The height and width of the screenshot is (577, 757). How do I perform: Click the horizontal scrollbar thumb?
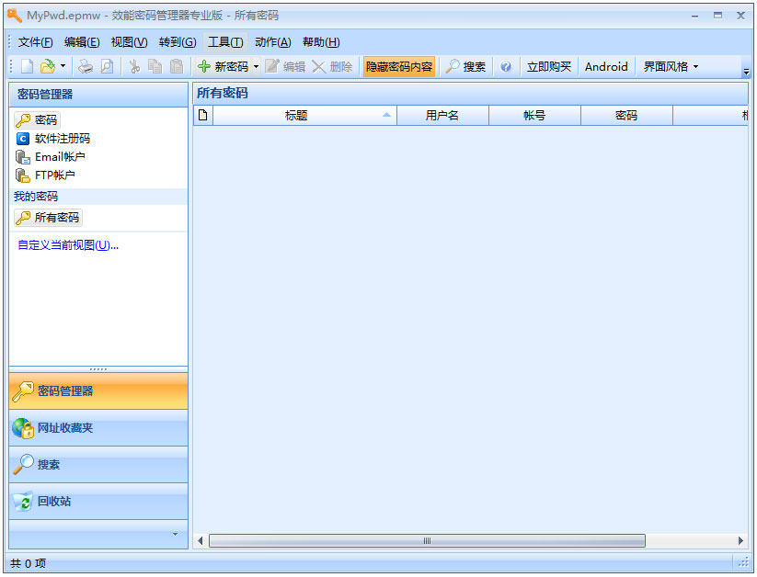point(427,541)
